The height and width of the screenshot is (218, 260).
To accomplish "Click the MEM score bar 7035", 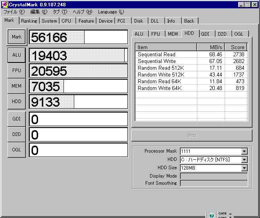I will pyautogui.click(x=79, y=86).
